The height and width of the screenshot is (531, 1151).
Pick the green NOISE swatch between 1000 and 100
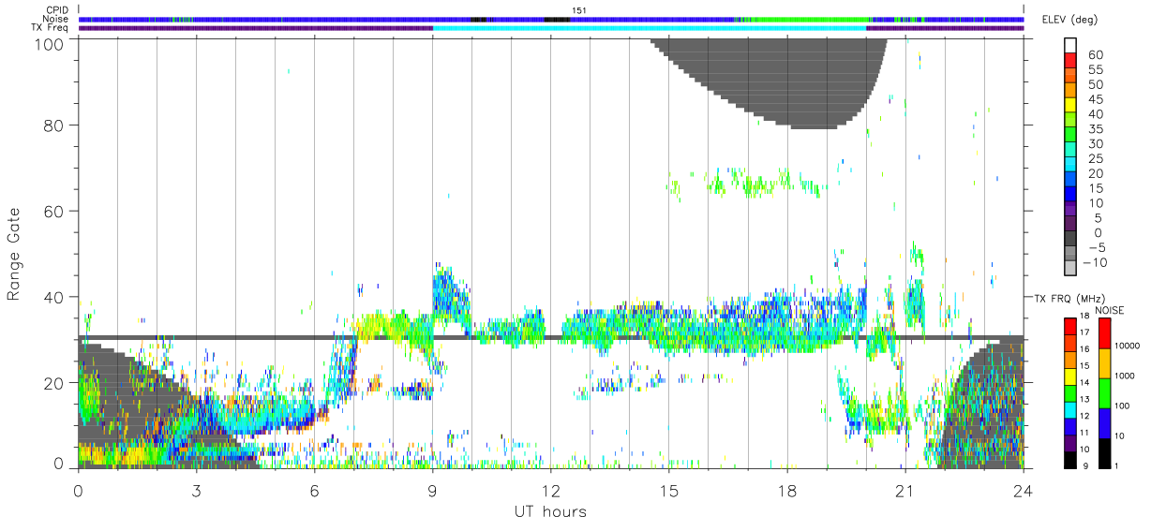(x=1103, y=391)
